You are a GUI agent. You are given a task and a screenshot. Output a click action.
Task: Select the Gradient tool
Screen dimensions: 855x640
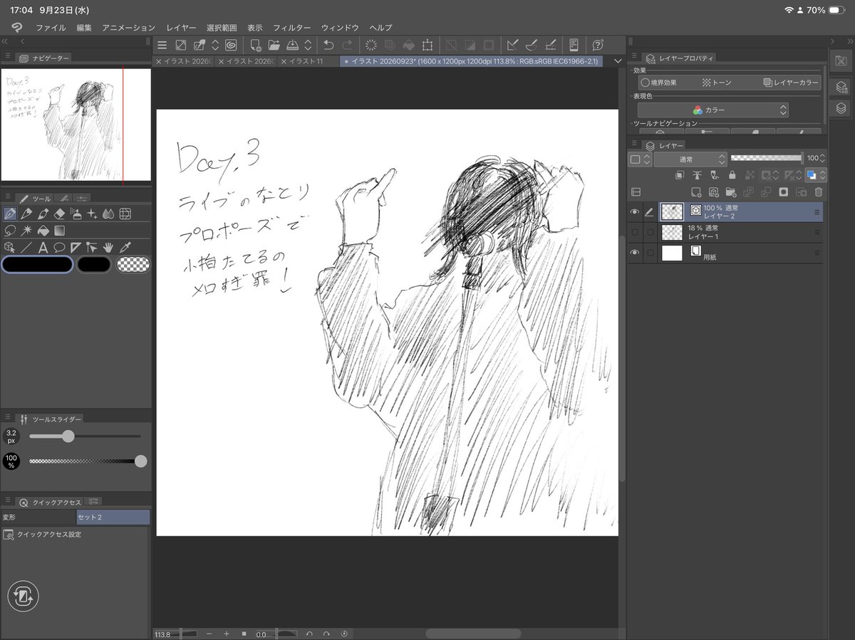point(60,231)
